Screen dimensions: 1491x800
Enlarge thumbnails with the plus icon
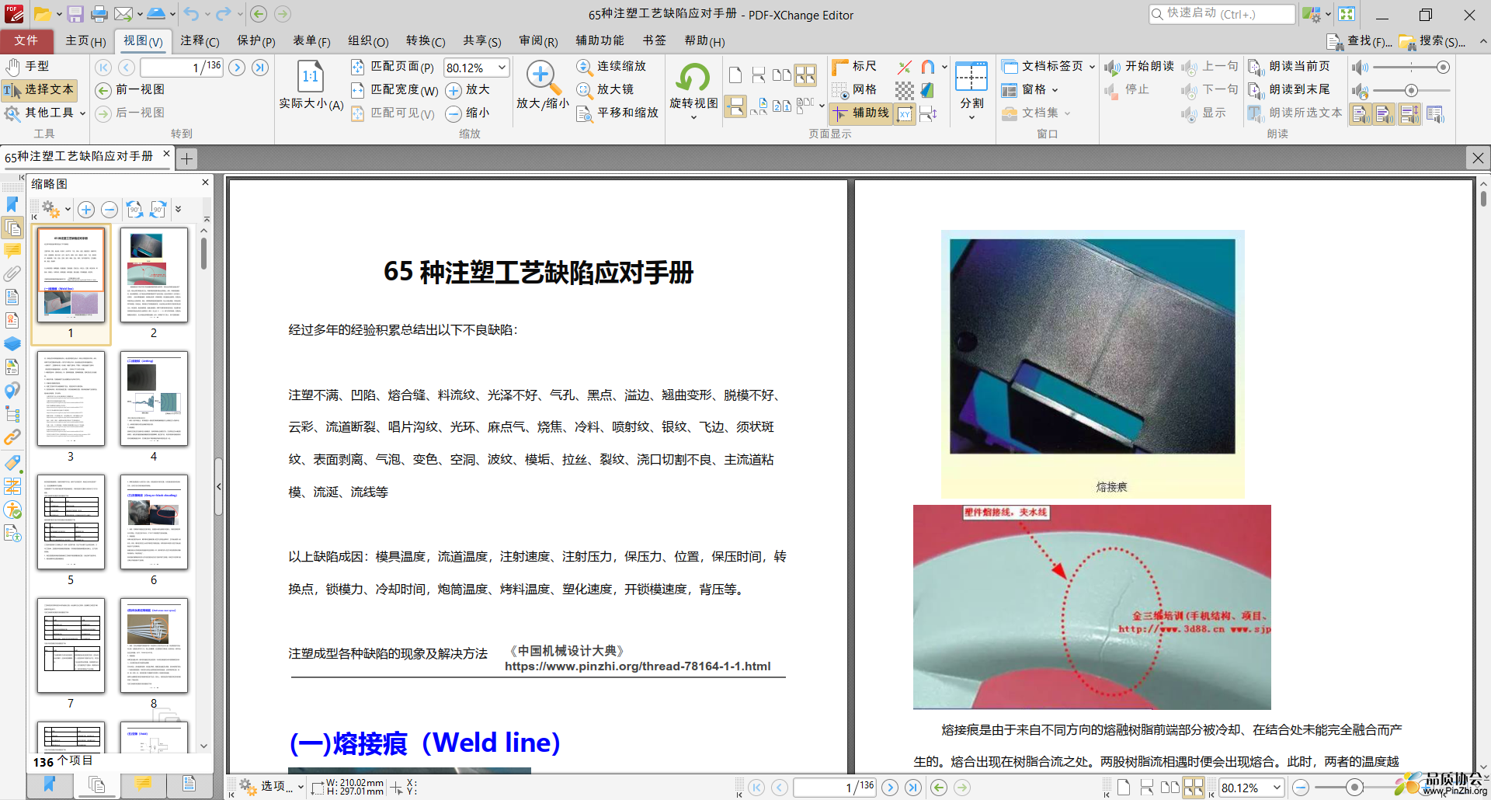point(86,210)
